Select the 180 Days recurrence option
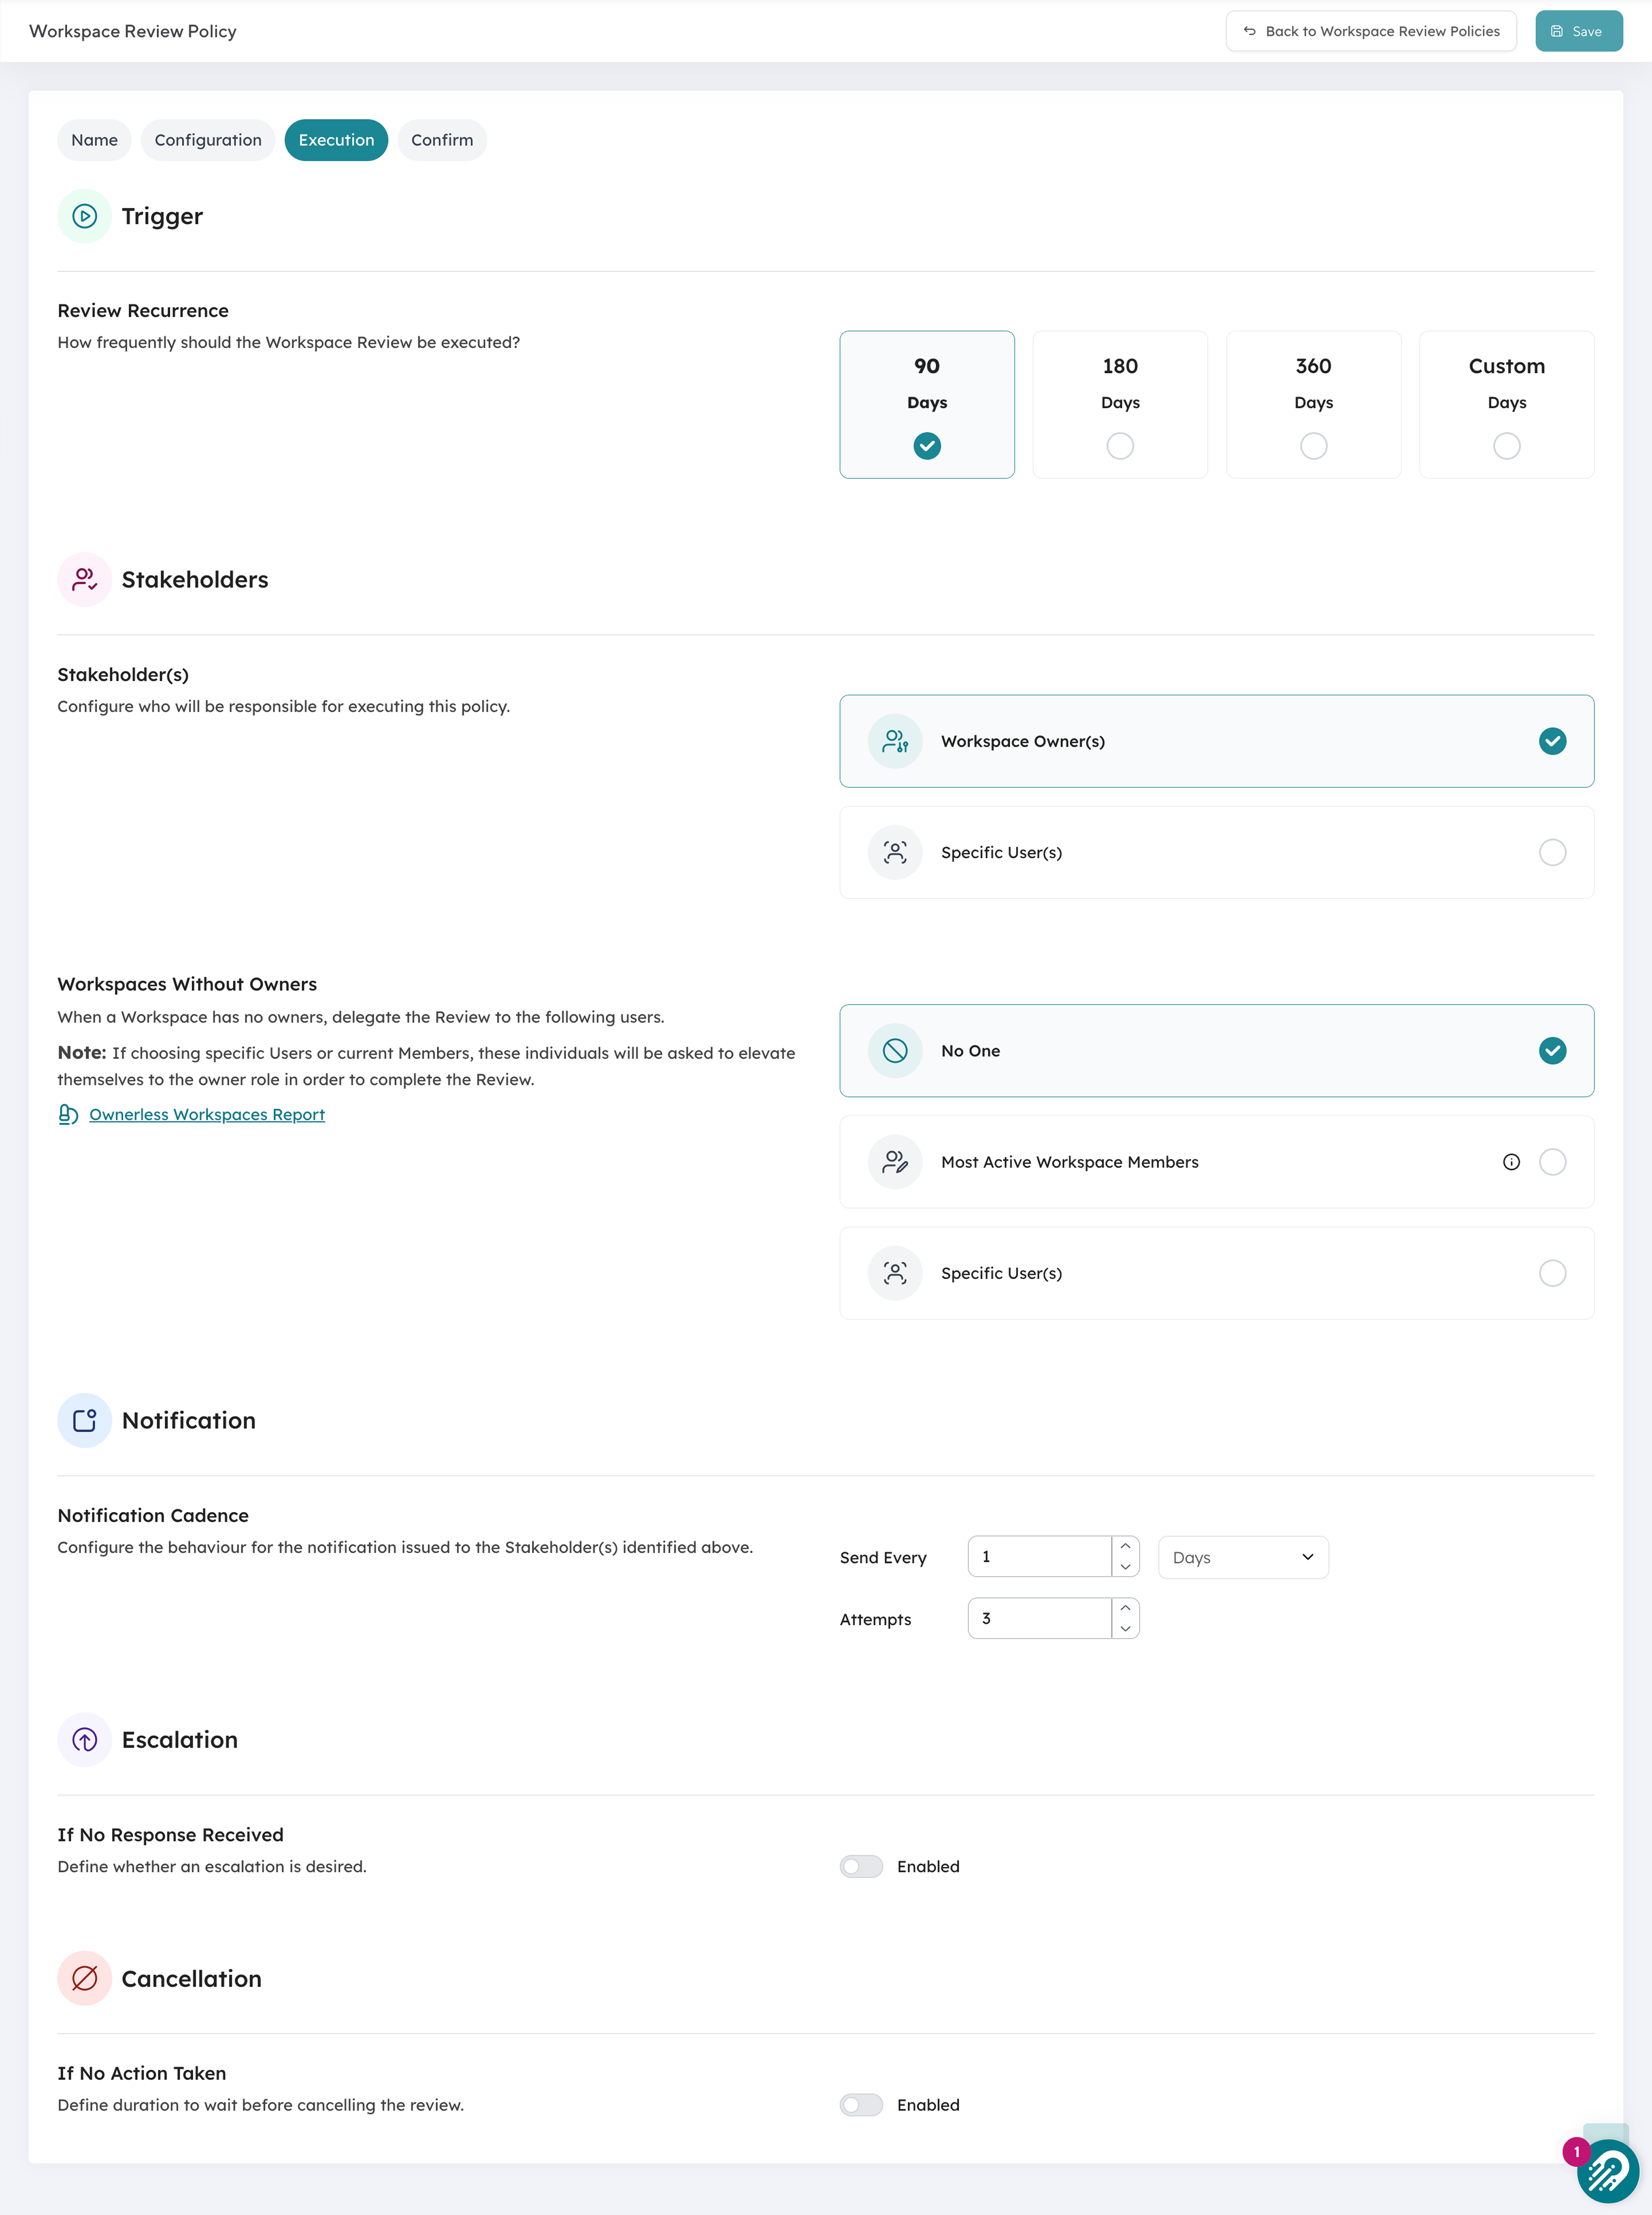 pyautogui.click(x=1120, y=405)
